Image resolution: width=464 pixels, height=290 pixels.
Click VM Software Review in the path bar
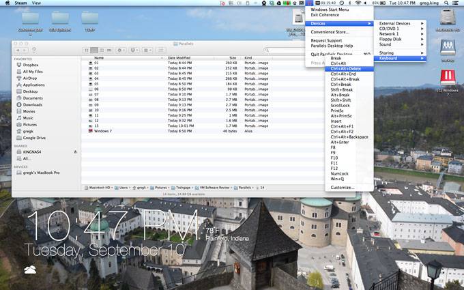click(214, 188)
